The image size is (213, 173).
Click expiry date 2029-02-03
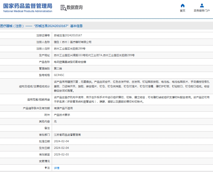[x=62, y=155]
